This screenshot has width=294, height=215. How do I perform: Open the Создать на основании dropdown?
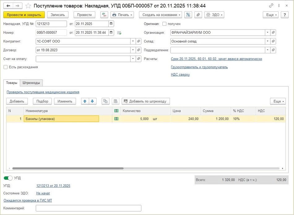coord(160,15)
